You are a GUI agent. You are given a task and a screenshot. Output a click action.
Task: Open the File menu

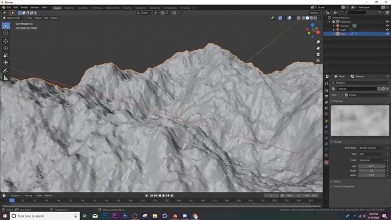coord(9,7)
